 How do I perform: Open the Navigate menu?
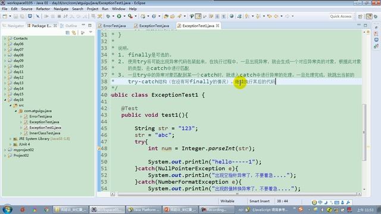(x=61, y=9)
